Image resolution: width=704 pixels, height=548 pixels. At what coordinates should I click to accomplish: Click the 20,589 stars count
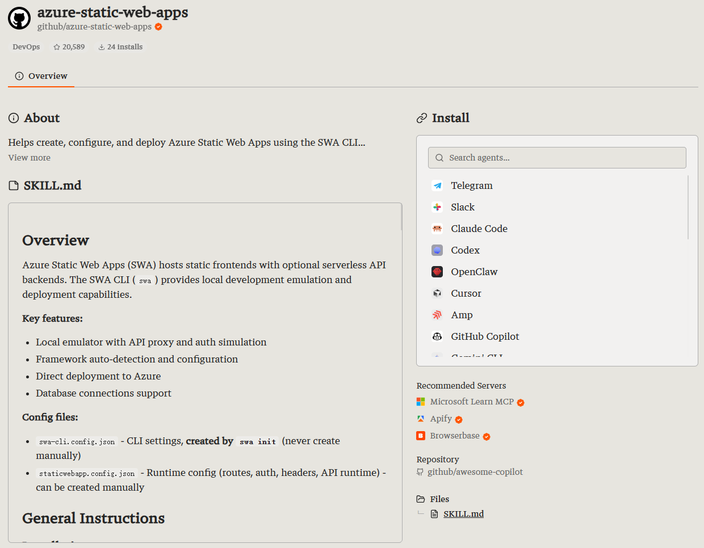tap(73, 47)
